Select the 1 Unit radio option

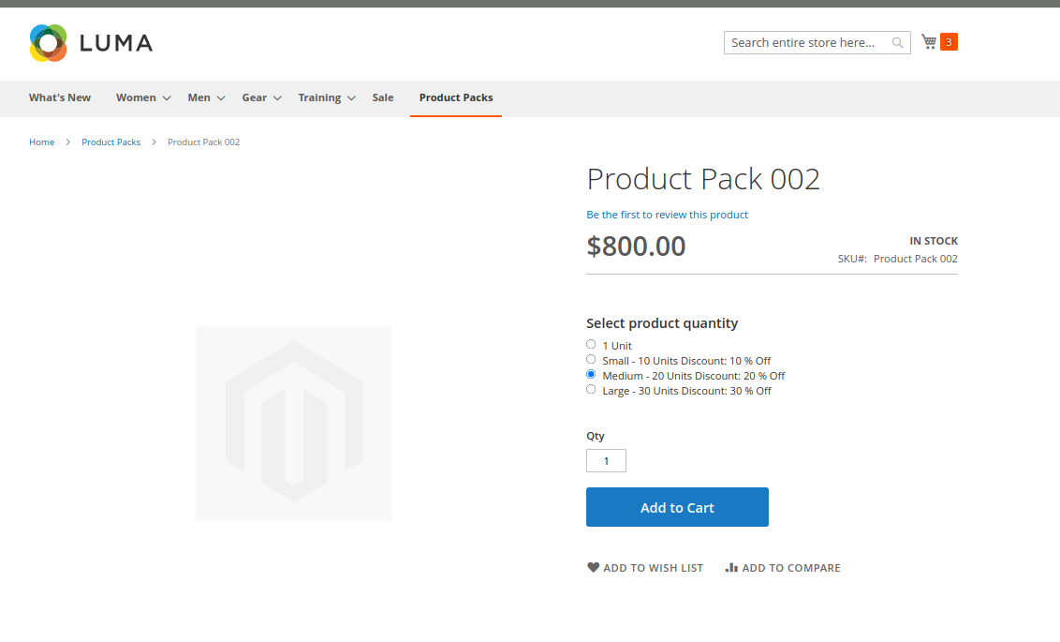point(591,345)
